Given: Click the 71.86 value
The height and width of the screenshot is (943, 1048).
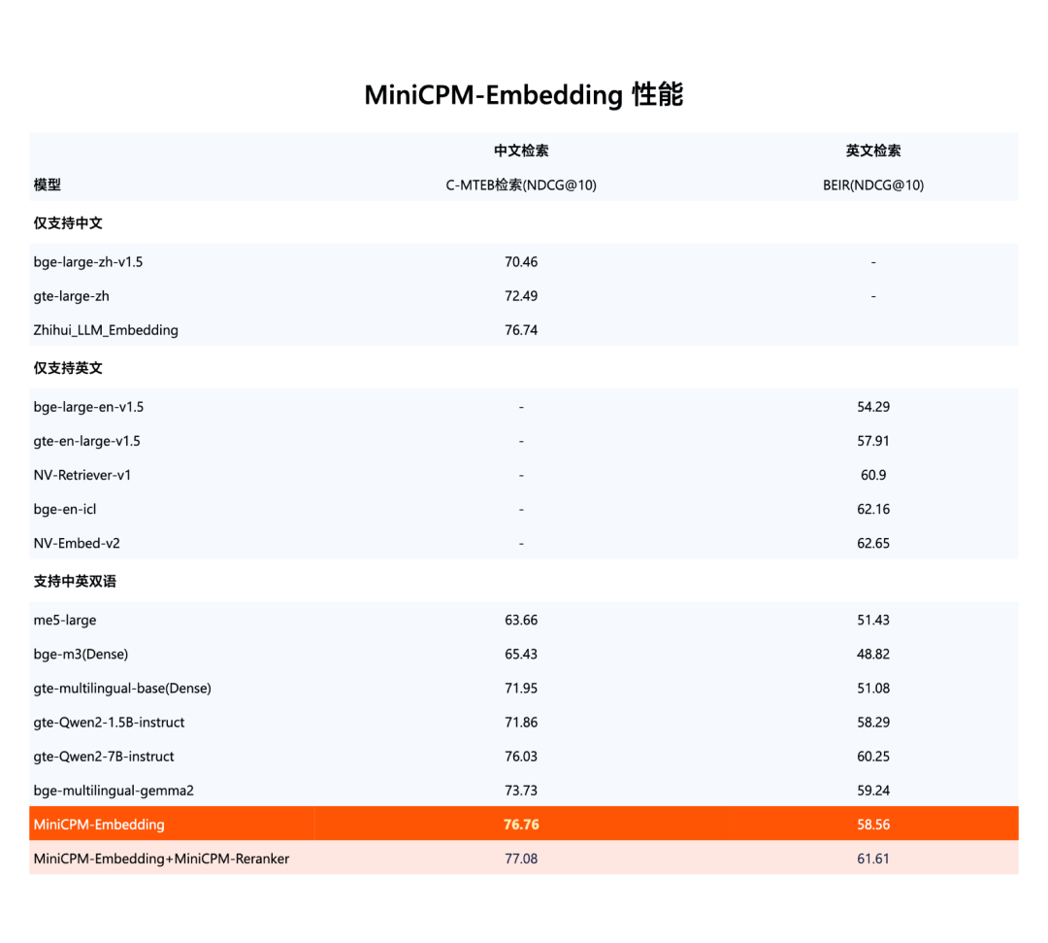Looking at the screenshot, I should (521, 723).
